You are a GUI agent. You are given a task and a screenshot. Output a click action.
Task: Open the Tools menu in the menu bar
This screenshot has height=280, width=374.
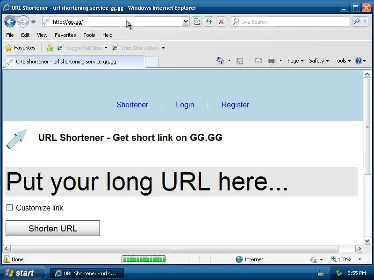(x=89, y=35)
